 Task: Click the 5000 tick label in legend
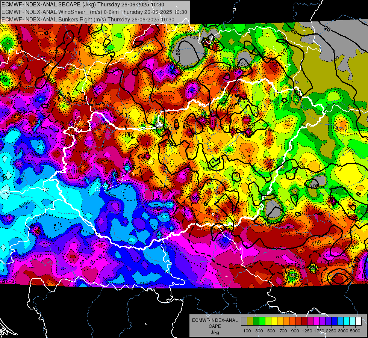pos(355,331)
